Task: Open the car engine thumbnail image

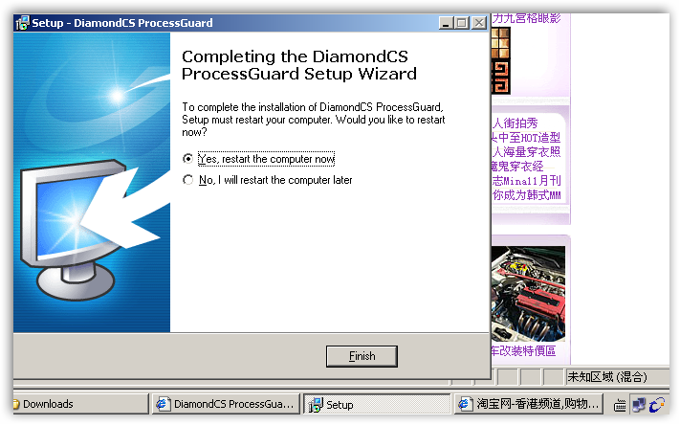Action: [x=528, y=294]
